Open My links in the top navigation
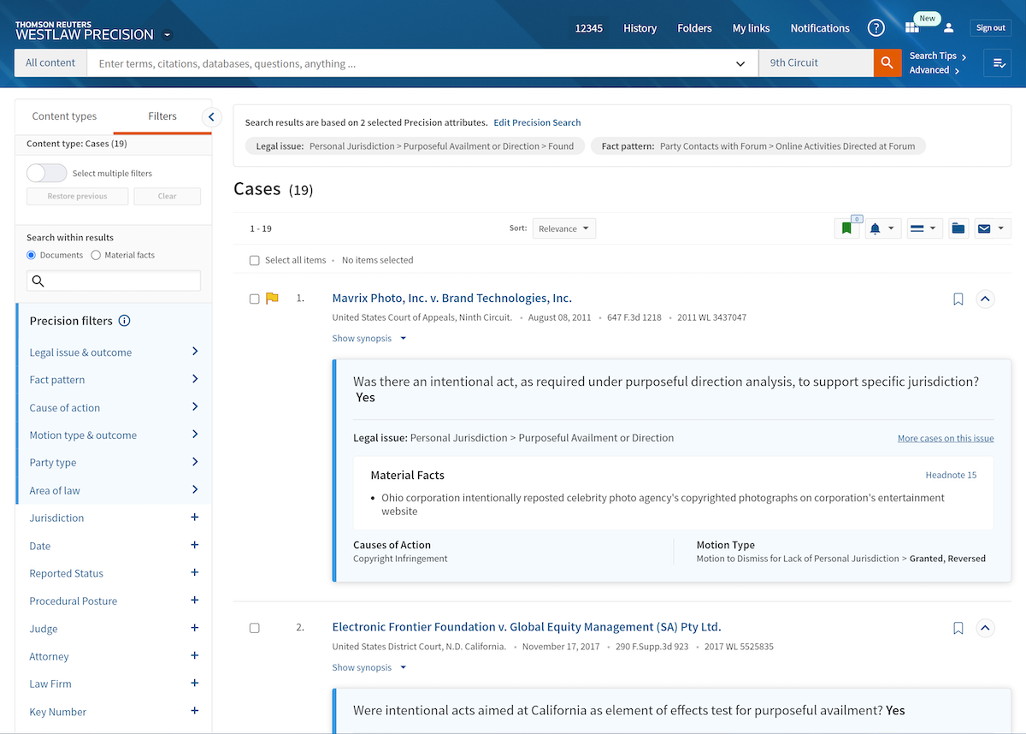The height and width of the screenshot is (734, 1026). [x=751, y=28]
